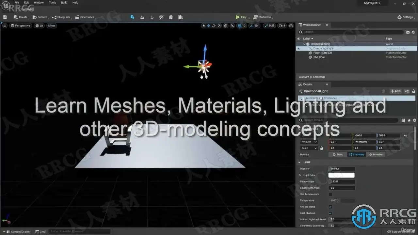Viewport: 418px width, 235px height.
Task: Add a new folder in World Outliner
Action: [x=408, y=32]
